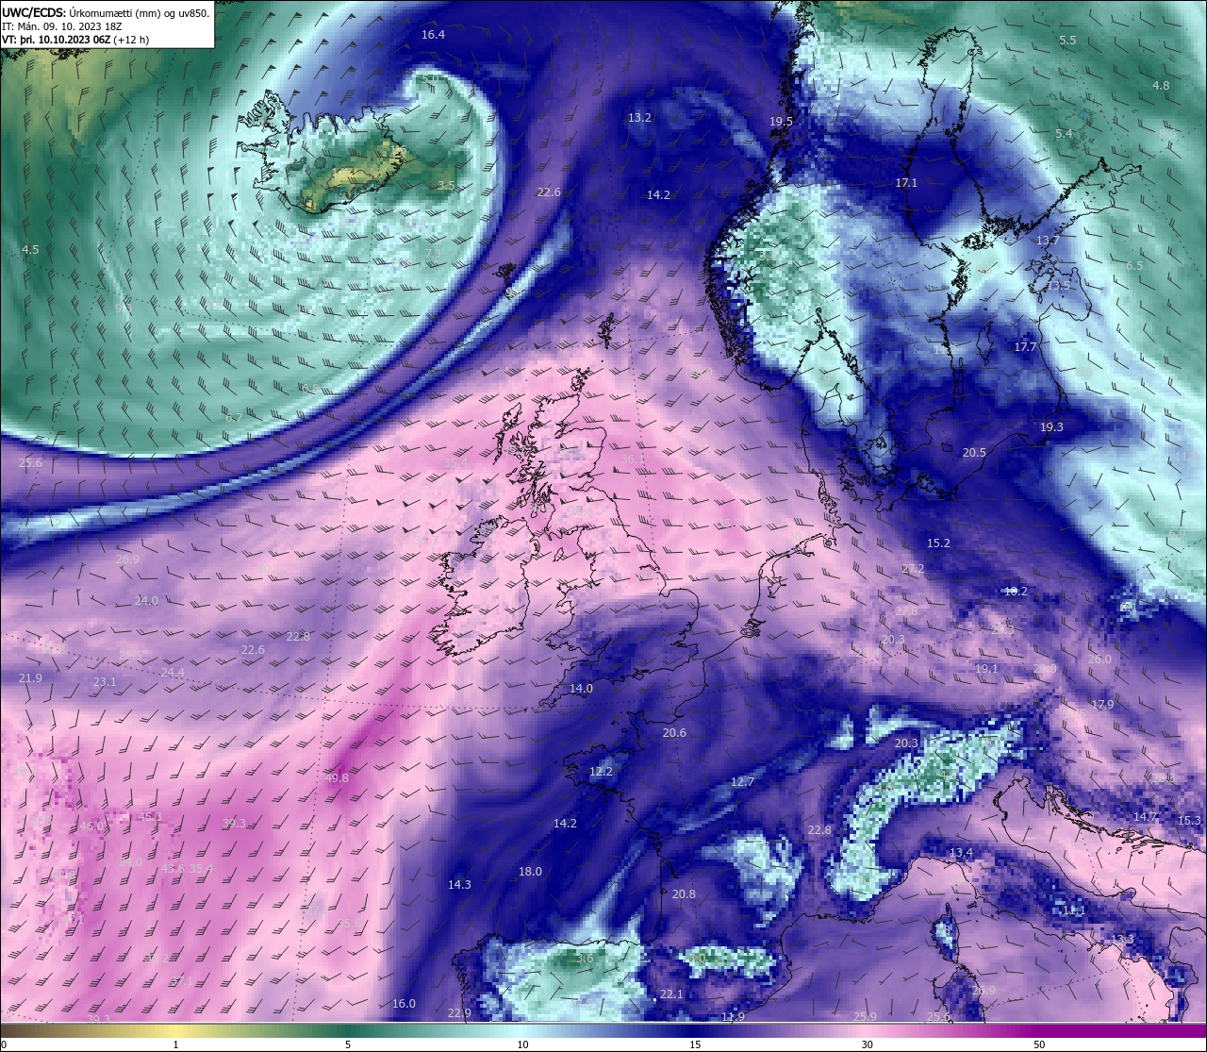Viewport: 1207px width, 1052px height.
Task: Click the 12.2 value over Brittany
Action: 601,772
